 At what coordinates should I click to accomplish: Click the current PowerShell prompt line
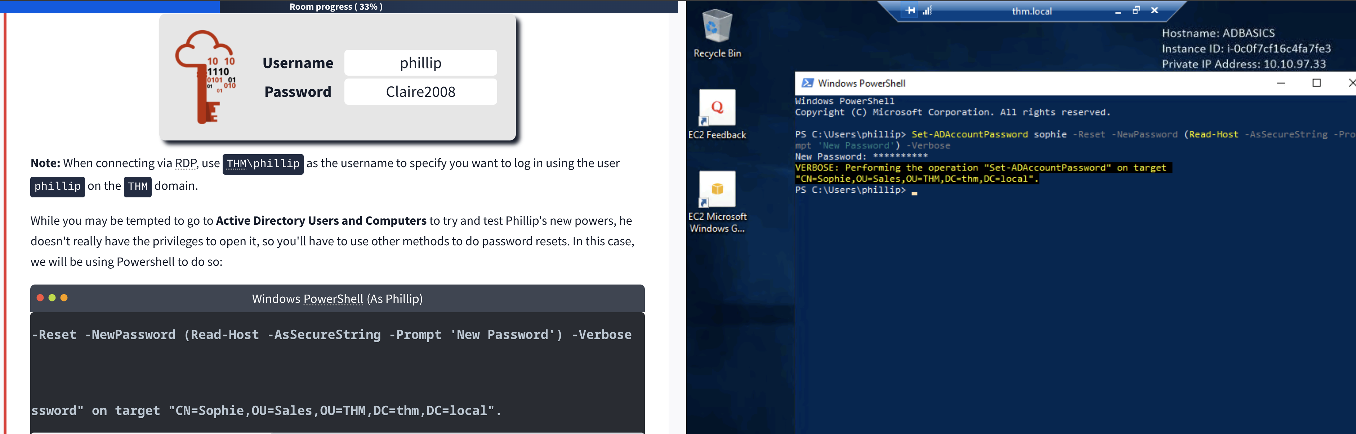(x=856, y=190)
